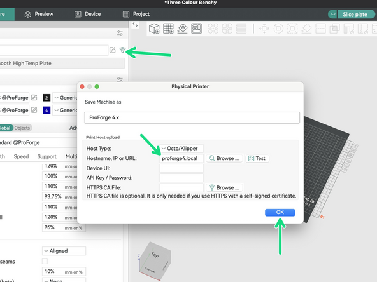Image resolution: width=377 pixels, height=282 pixels.
Task: Collapse the sidebar with the arrows icon
Action: 135,25
